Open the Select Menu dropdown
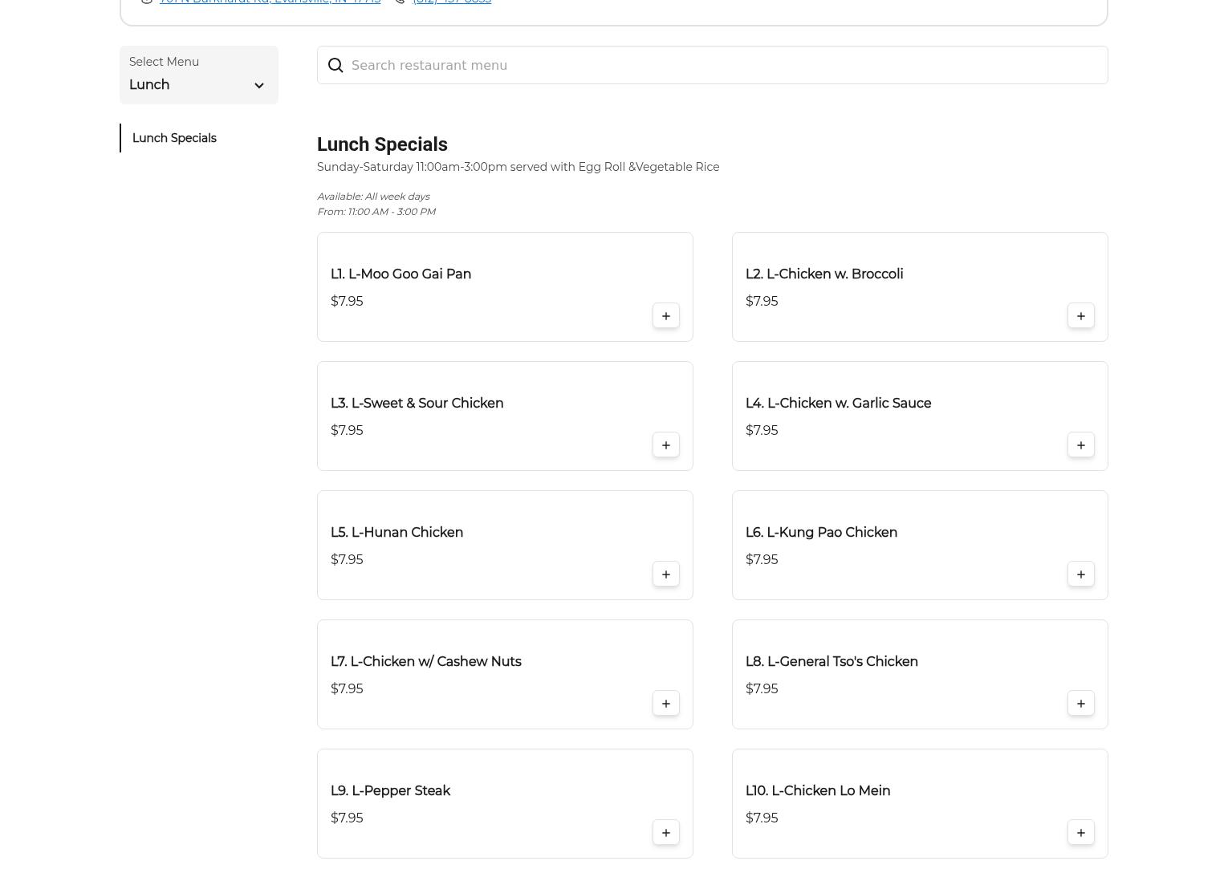Screen dimensions: 1228x877 [198, 75]
